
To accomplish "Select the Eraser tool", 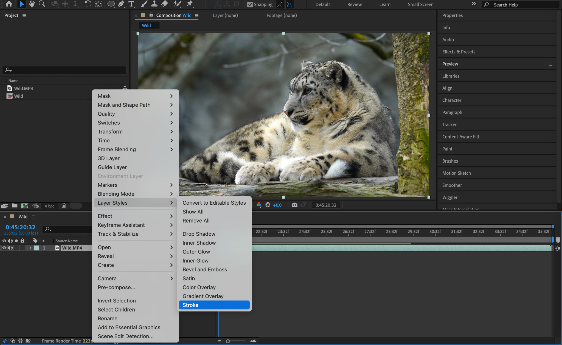I will [x=164, y=4].
